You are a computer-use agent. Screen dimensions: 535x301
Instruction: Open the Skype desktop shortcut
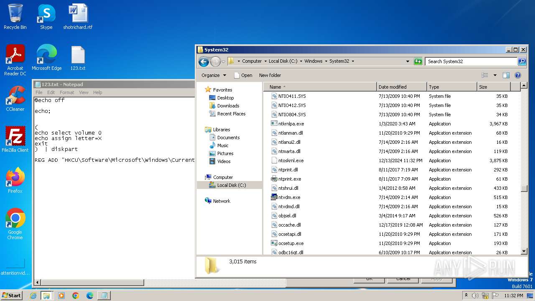coord(46,17)
